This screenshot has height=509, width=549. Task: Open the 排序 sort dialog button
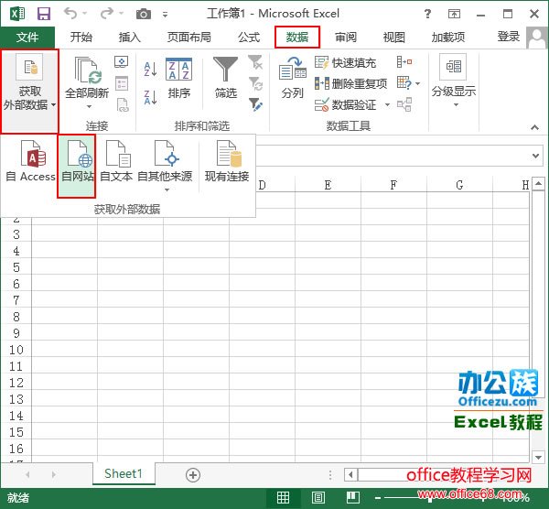coord(179,79)
